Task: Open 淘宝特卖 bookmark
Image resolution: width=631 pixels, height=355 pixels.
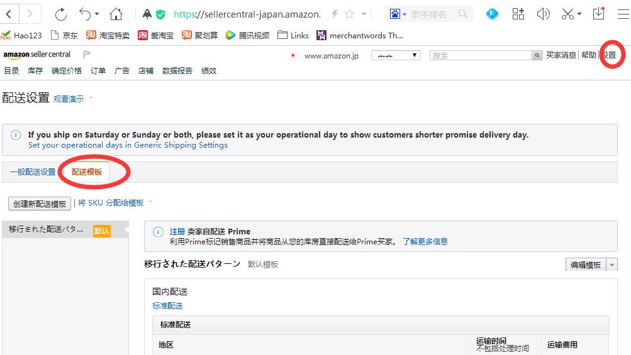Action: tap(108, 35)
